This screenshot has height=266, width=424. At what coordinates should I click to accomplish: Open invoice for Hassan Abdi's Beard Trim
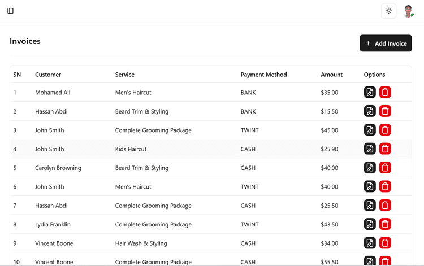(x=370, y=111)
